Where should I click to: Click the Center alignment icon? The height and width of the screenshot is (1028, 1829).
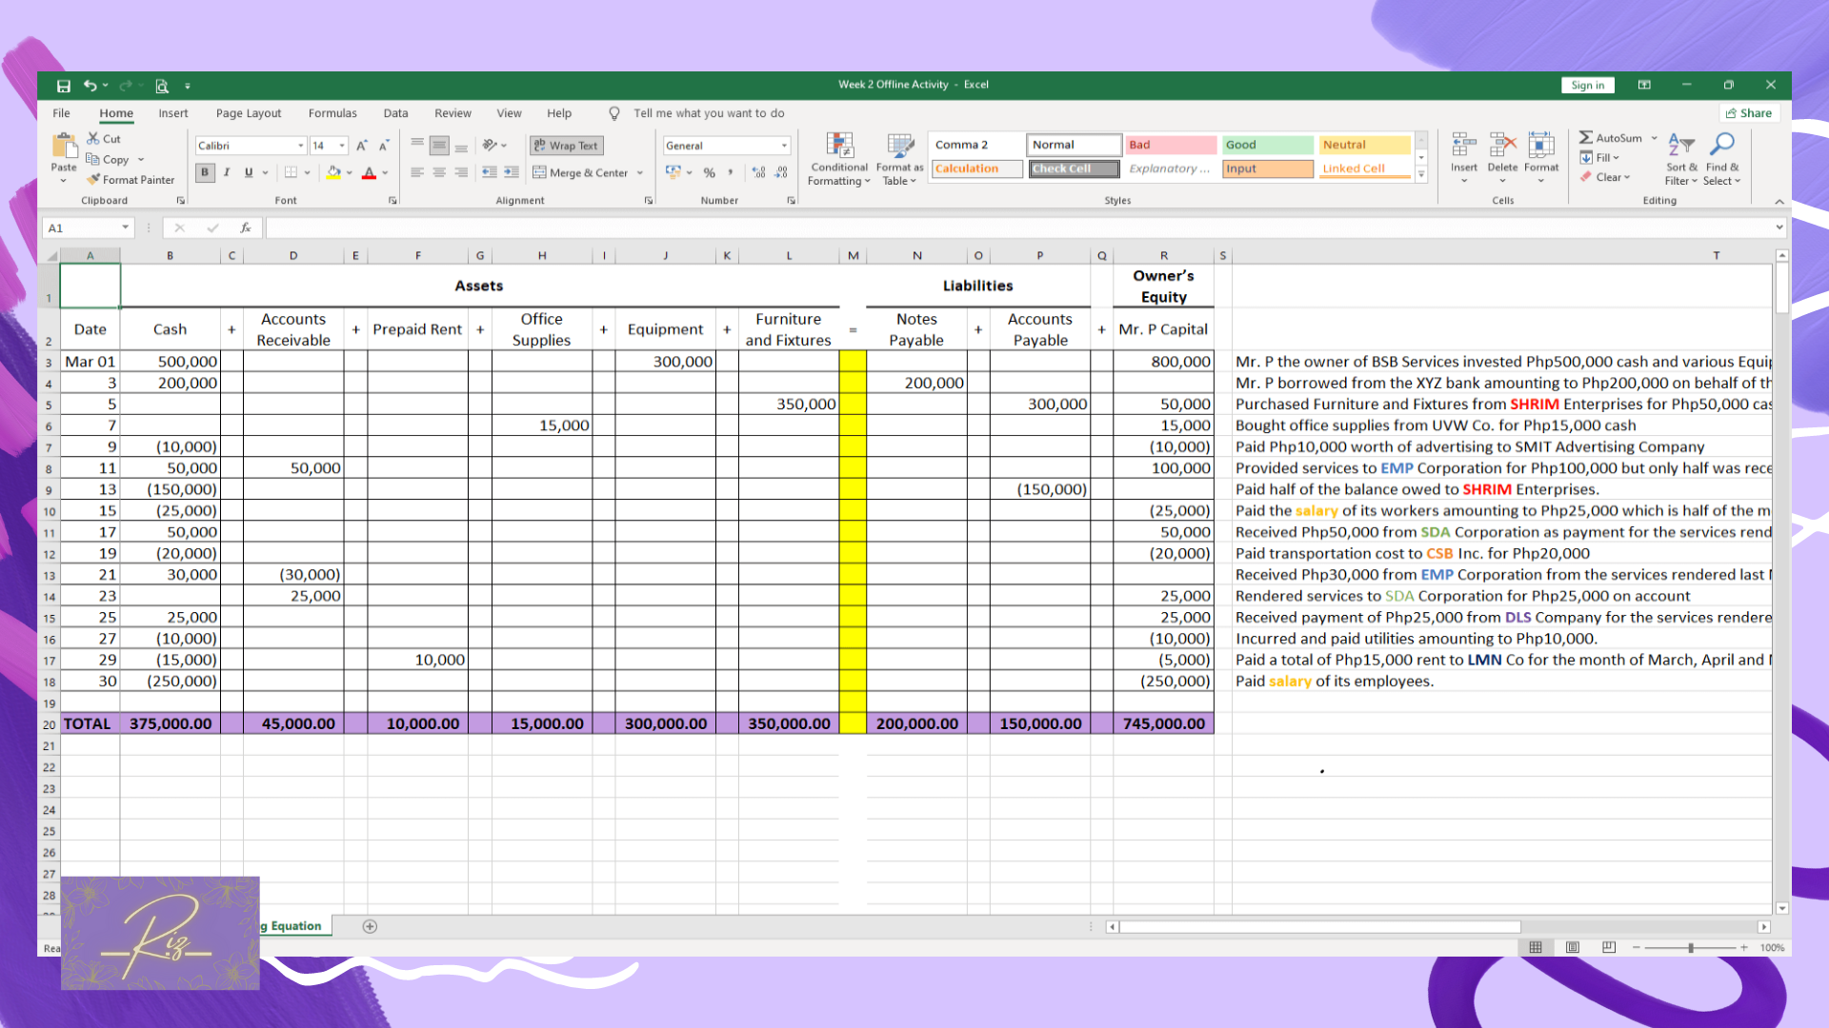(x=439, y=172)
